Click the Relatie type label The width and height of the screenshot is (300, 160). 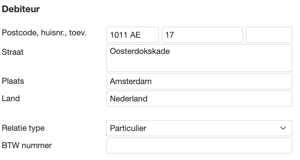click(23, 128)
